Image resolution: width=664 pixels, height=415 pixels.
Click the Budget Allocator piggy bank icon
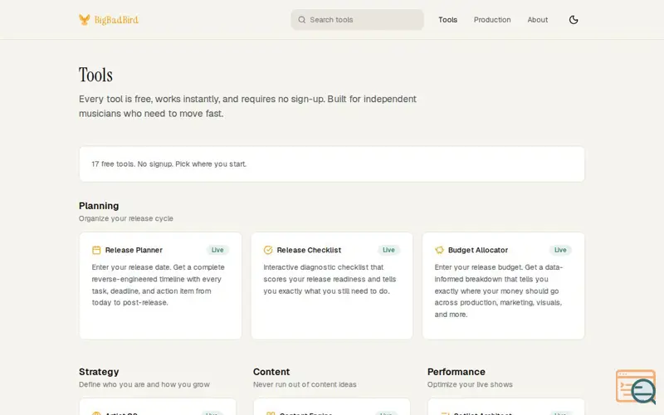tap(439, 251)
